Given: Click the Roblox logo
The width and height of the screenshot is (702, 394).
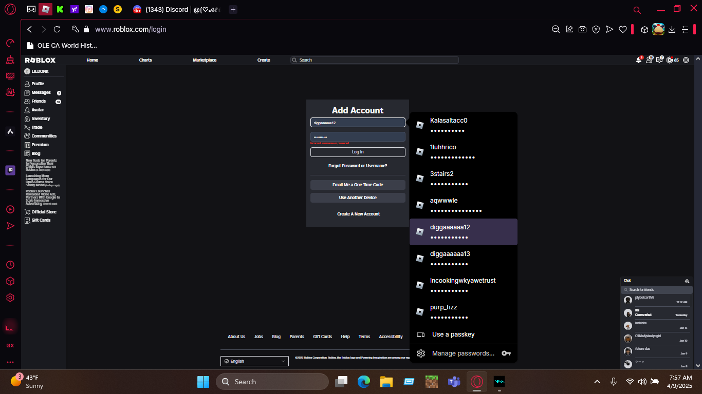Looking at the screenshot, I should [40, 60].
